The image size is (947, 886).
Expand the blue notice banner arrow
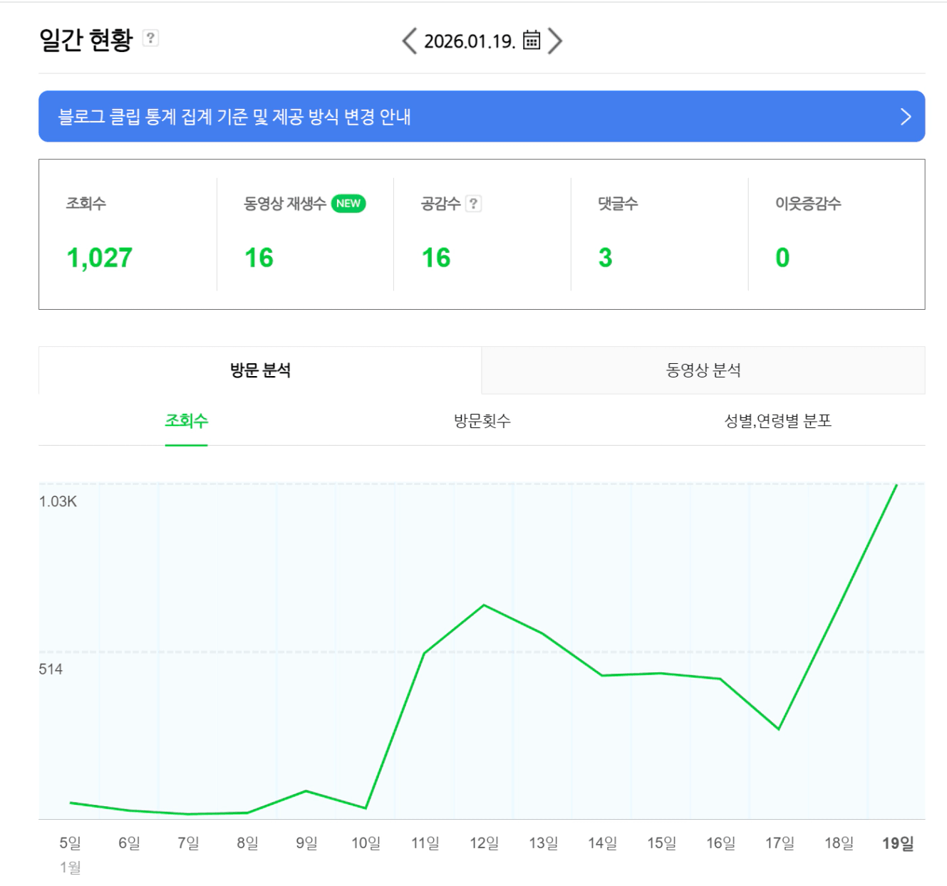[x=906, y=117]
